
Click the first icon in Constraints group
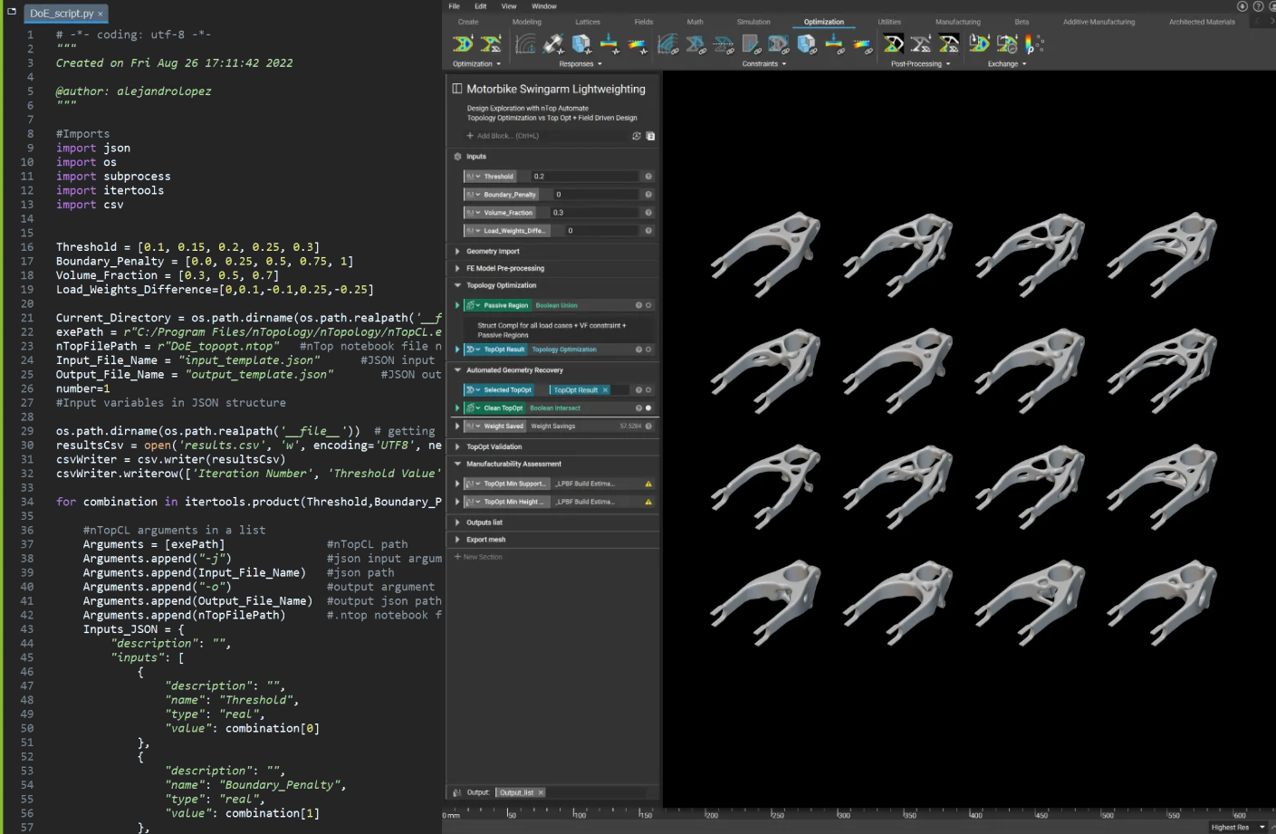coord(668,43)
